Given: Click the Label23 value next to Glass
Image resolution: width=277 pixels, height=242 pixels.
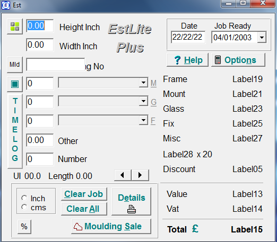Looking at the screenshot, I should [x=247, y=109].
